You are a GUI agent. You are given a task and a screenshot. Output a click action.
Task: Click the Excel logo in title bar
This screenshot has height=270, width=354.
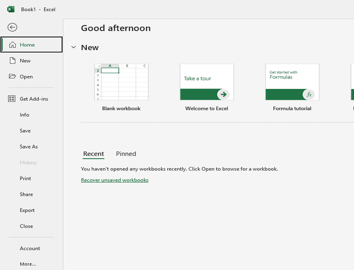coord(10,9)
